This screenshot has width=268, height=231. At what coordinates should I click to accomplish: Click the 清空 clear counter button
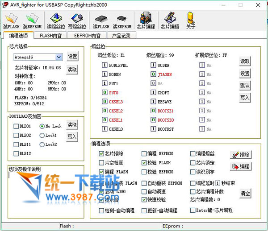pos(245,193)
